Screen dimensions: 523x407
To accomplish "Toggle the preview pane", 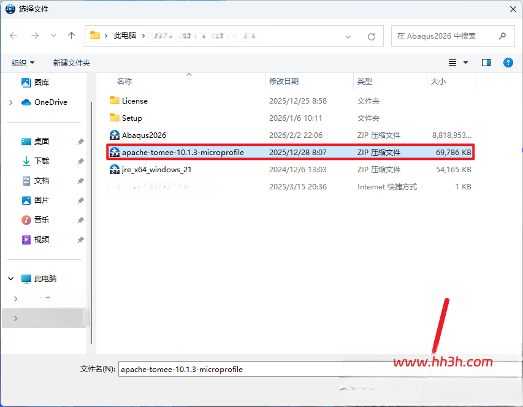I will point(486,63).
